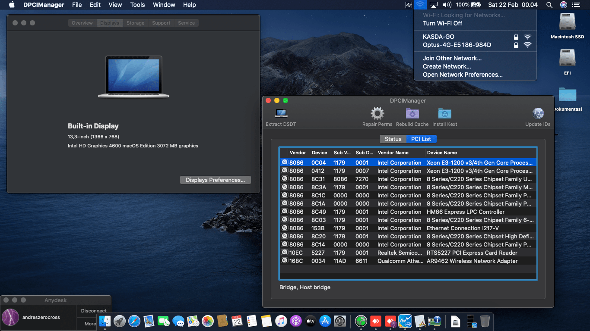Open Install Kext toolbar icon
This screenshot has width=590, height=331.
point(444,113)
